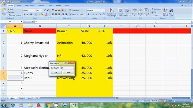Click the Accounting Number Format icon
Screen dimensions: 193x108
88,14
